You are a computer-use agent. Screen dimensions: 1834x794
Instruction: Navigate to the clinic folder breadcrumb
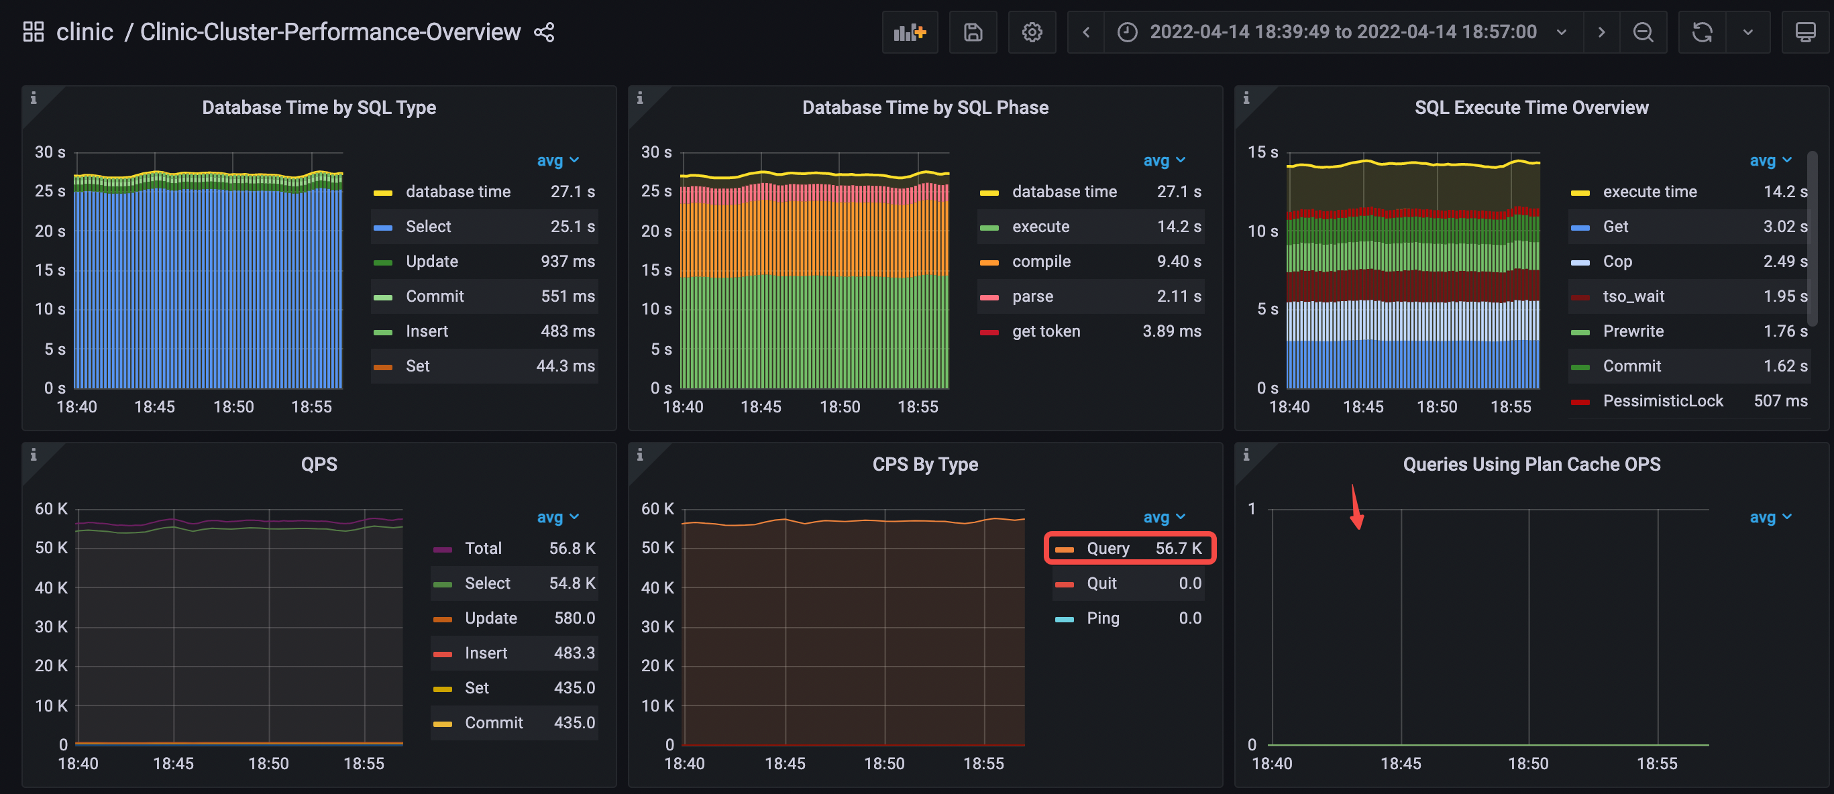85,32
